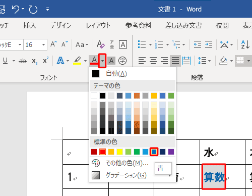Open グラデーション(G) submenu
This screenshot has width=252, height=196.
point(133,175)
